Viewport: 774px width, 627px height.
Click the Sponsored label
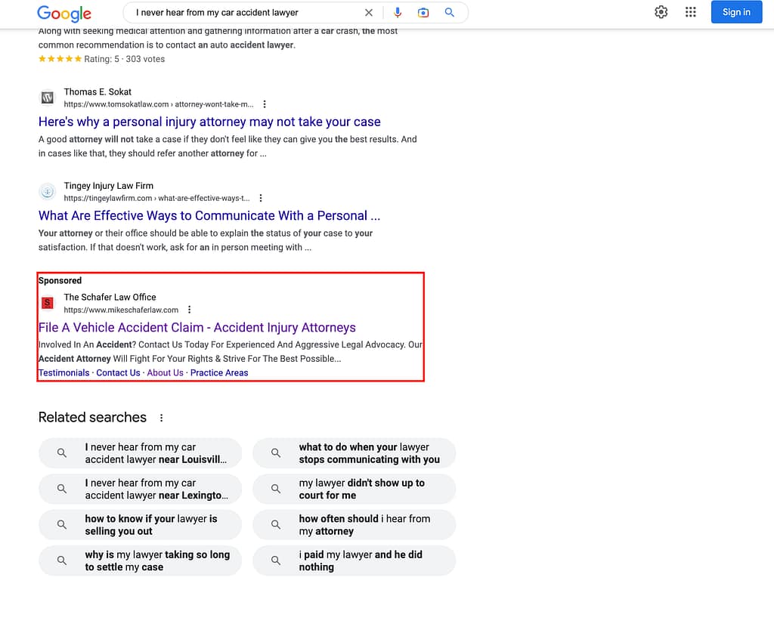[x=60, y=280]
